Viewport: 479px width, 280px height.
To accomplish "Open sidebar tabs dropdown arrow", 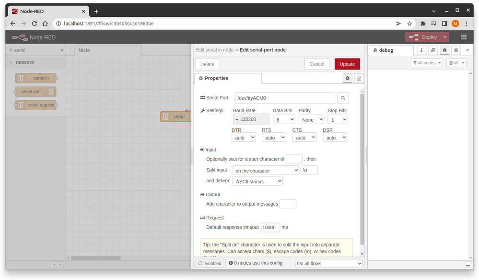I will pyautogui.click(x=467, y=50).
